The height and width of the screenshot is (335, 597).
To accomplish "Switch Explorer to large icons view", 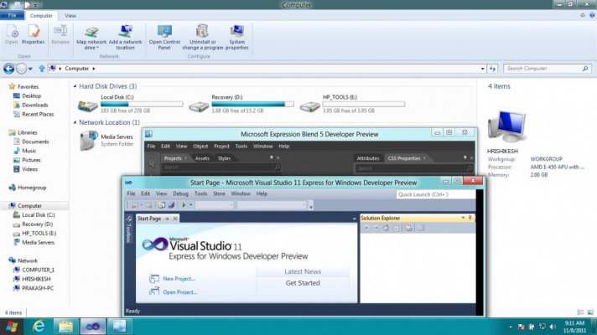I will [590, 312].
